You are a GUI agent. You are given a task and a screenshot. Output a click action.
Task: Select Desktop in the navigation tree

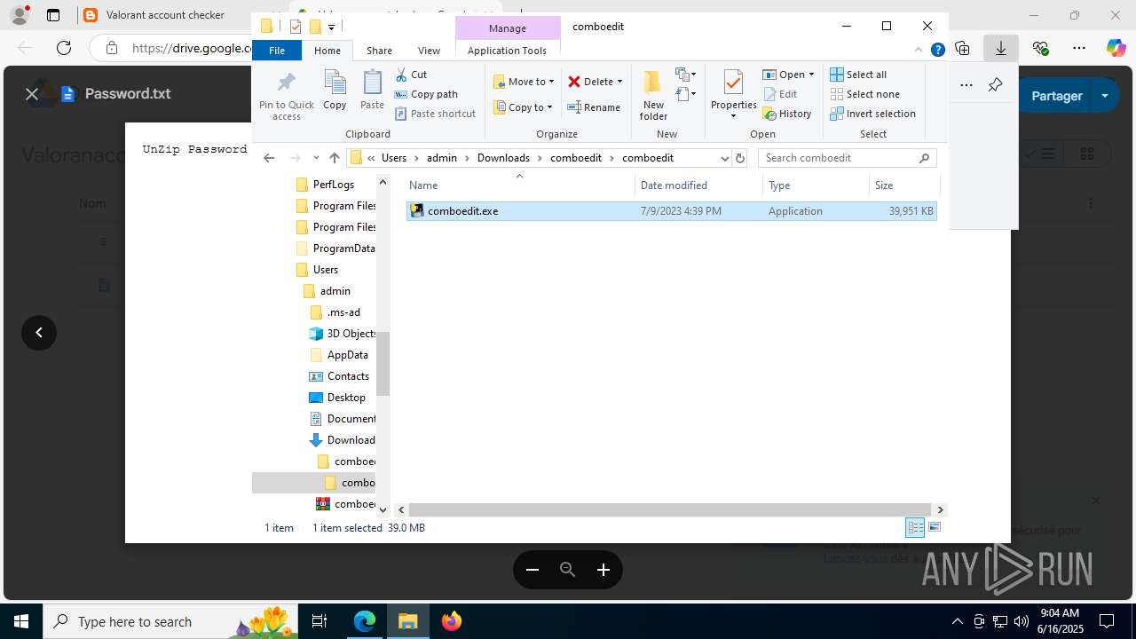click(346, 398)
